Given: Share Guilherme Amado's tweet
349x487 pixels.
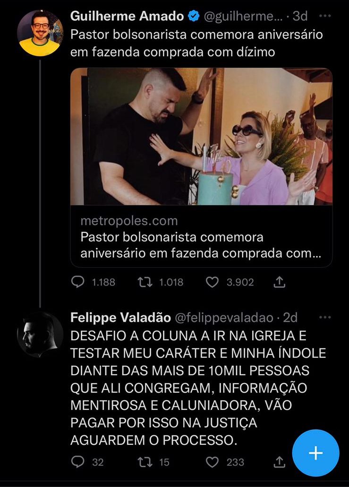Looking at the screenshot, I should (x=279, y=282).
